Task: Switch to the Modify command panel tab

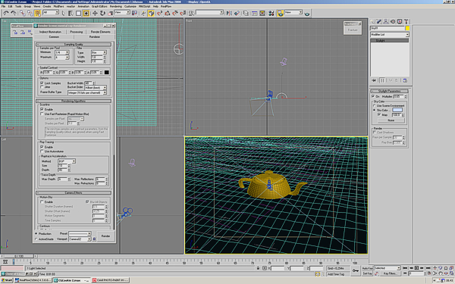Action: (x=379, y=21)
